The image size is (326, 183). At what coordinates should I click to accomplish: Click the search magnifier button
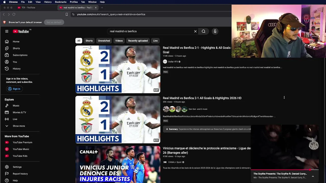[x=203, y=31]
